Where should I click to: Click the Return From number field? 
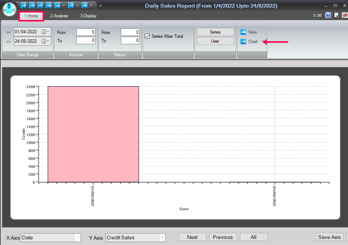130,32
